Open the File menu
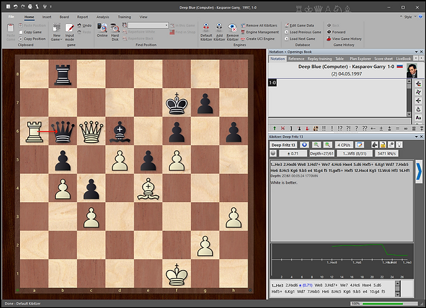Viewport: 426px width, 308px height. pyautogui.click(x=11, y=17)
